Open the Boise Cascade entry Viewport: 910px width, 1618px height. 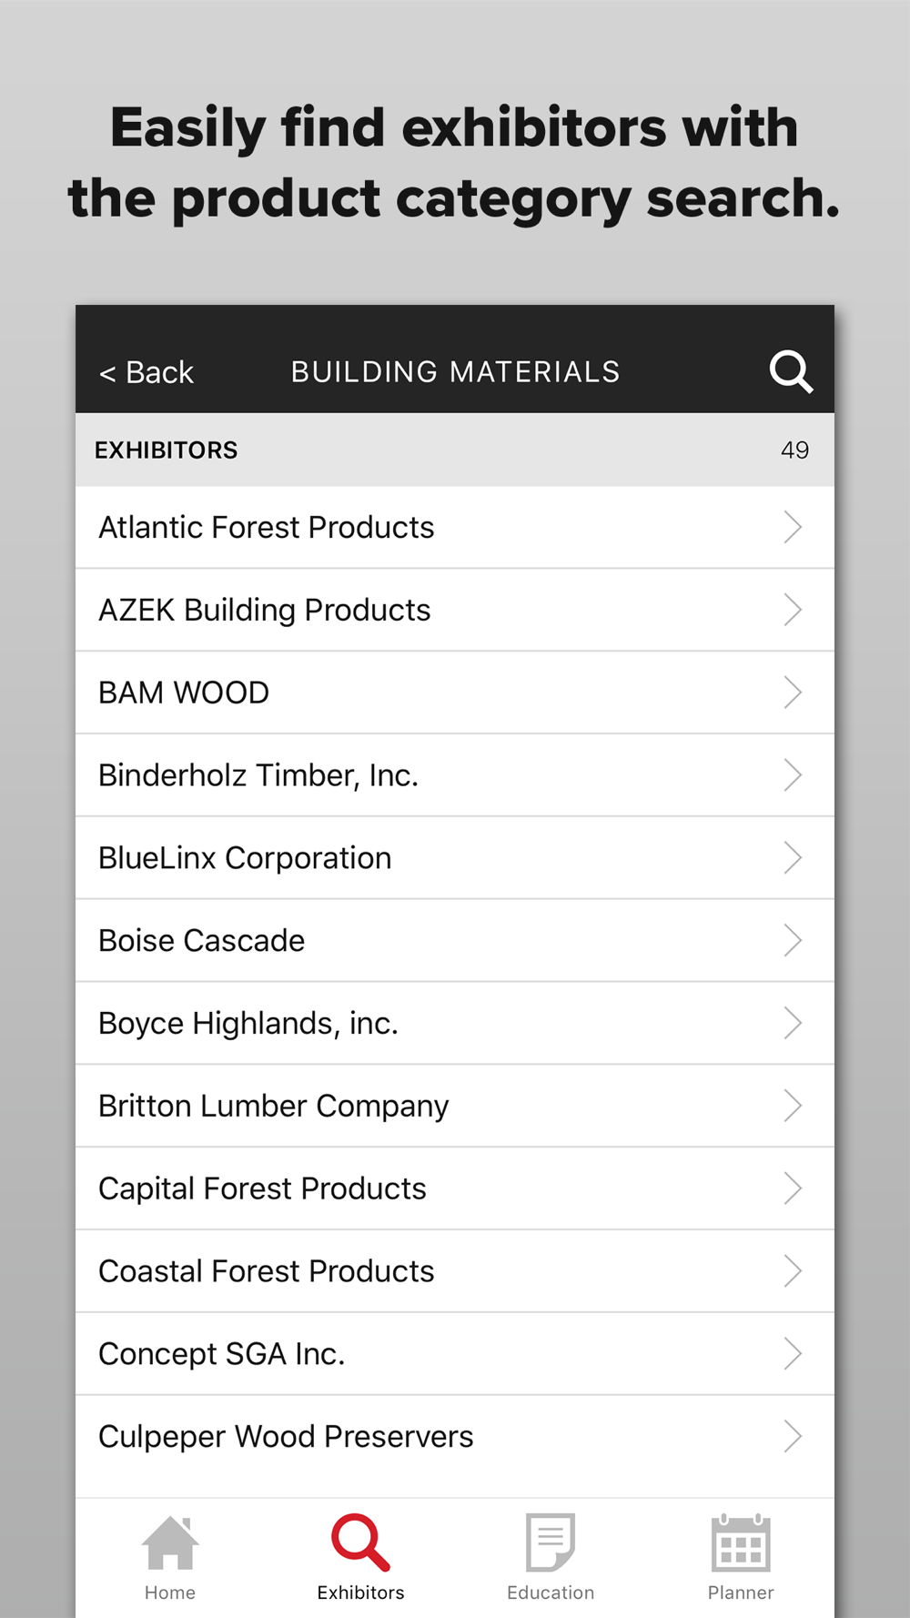pos(455,941)
